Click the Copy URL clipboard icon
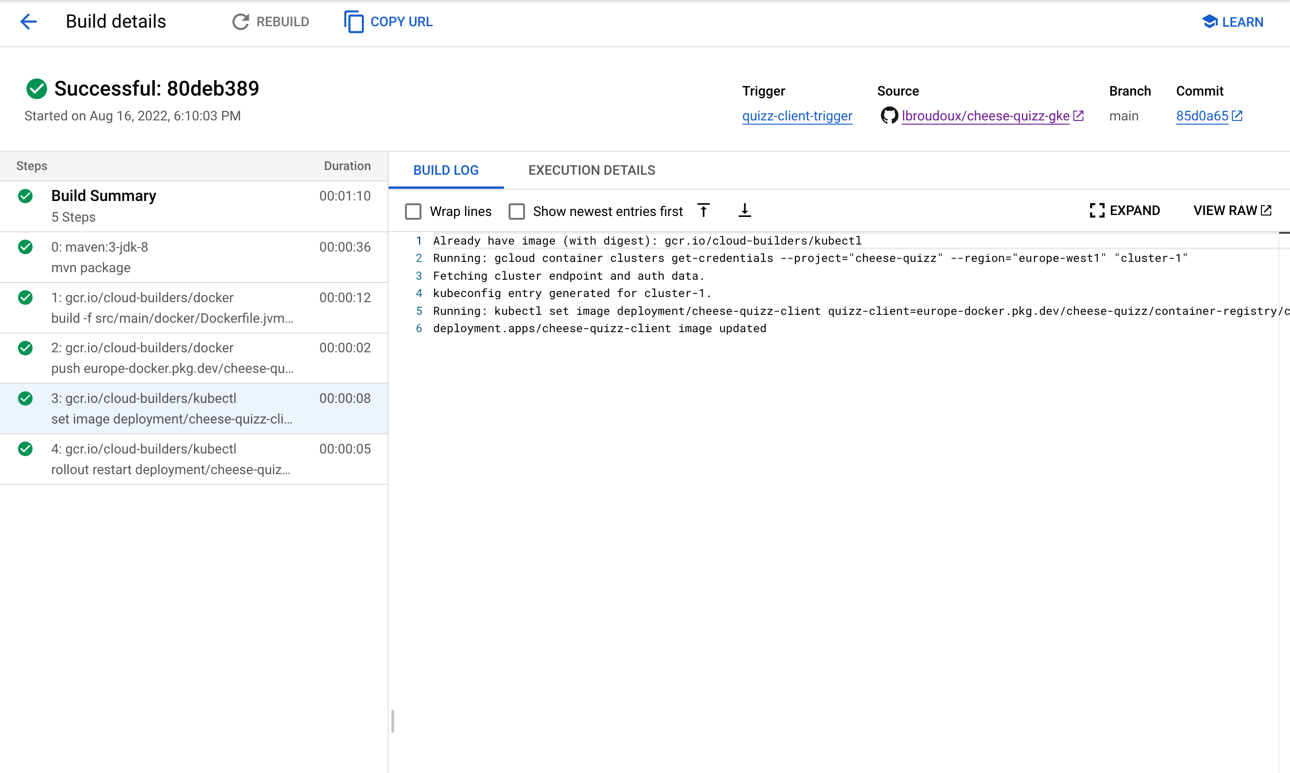Image resolution: width=1290 pixels, height=773 pixels. [354, 22]
